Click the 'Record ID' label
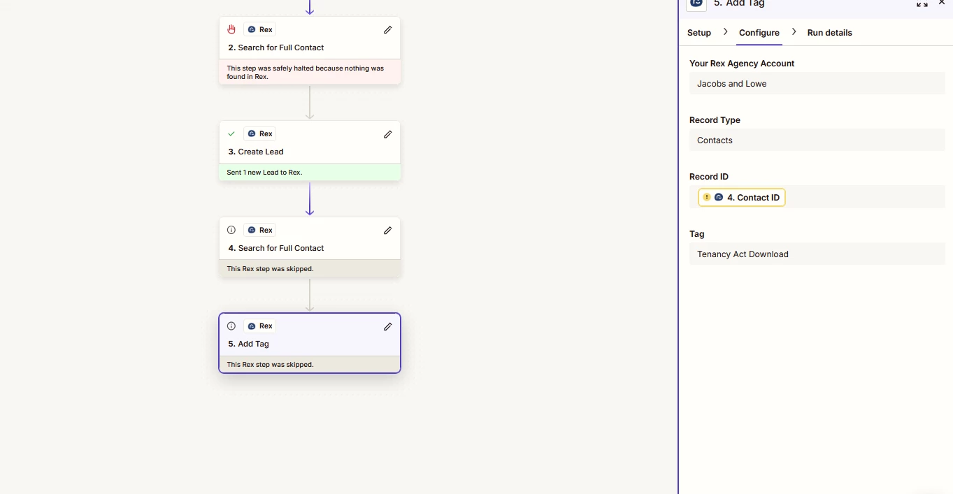 pyautogui.click(x=709, y=177)
